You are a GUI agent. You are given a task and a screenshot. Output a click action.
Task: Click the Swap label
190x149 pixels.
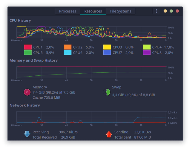117,87
